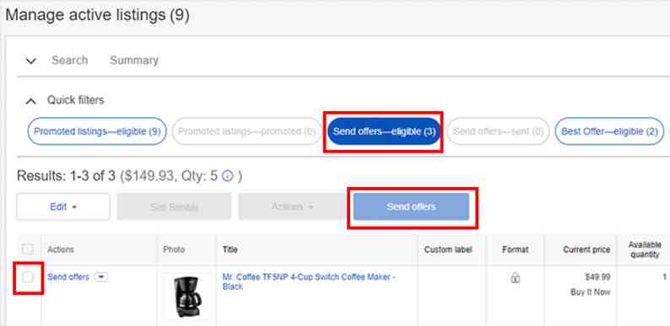Collapse the search panel with the chevron

coord(30,61)
